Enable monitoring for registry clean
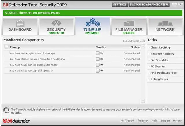The image size is (185, 126). pyautogui.click(x=98, y=53)
